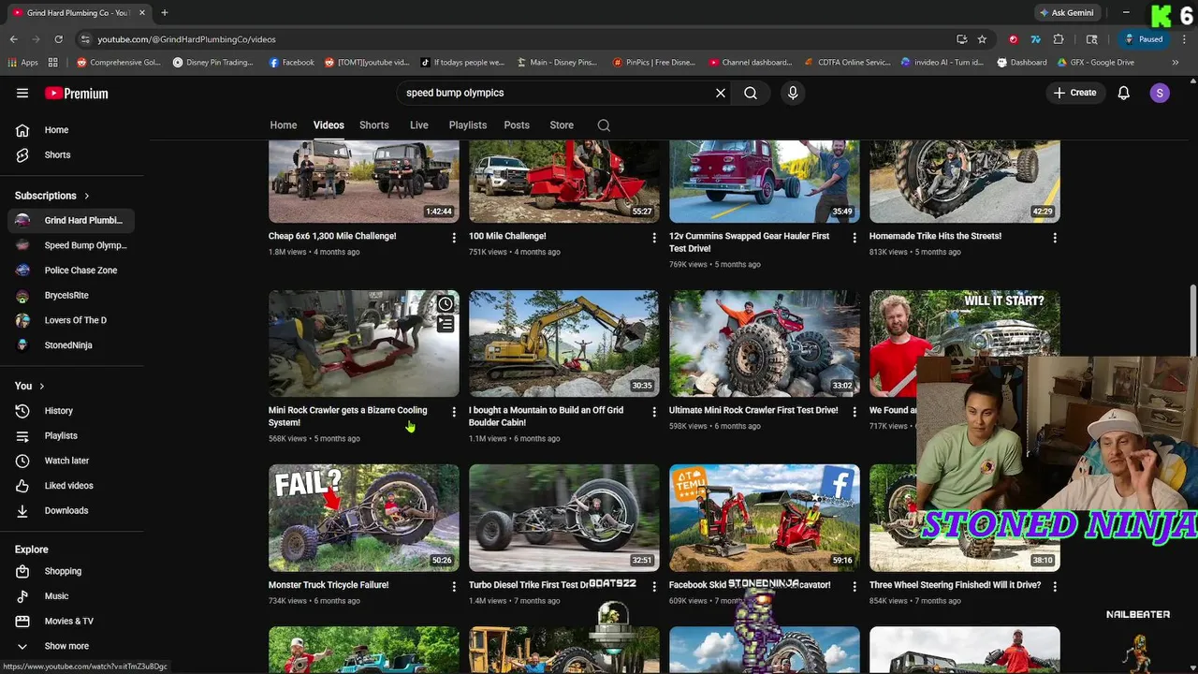Image resolution: width=1198 pixels, height=674 pixels.
Task: Open BryceIsRite subscription
Action: coord(72,296)
